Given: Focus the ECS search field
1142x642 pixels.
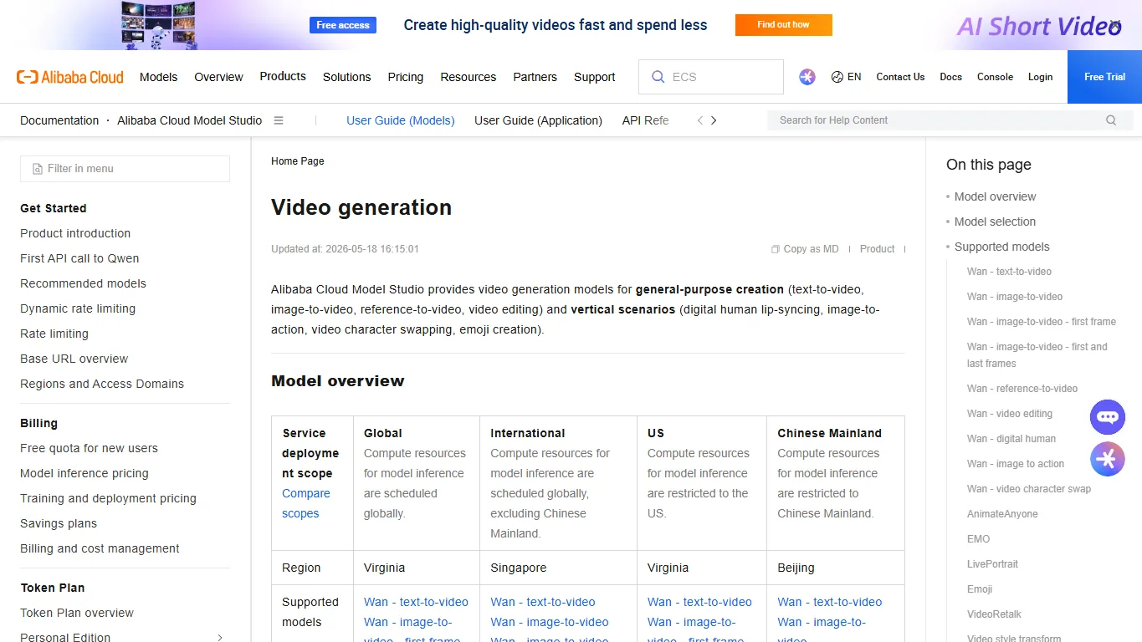Looking at the screenshot, I should coord(711,77).
